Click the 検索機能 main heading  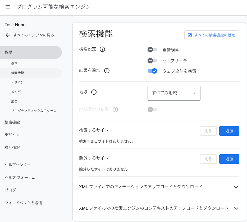point(96,34)
